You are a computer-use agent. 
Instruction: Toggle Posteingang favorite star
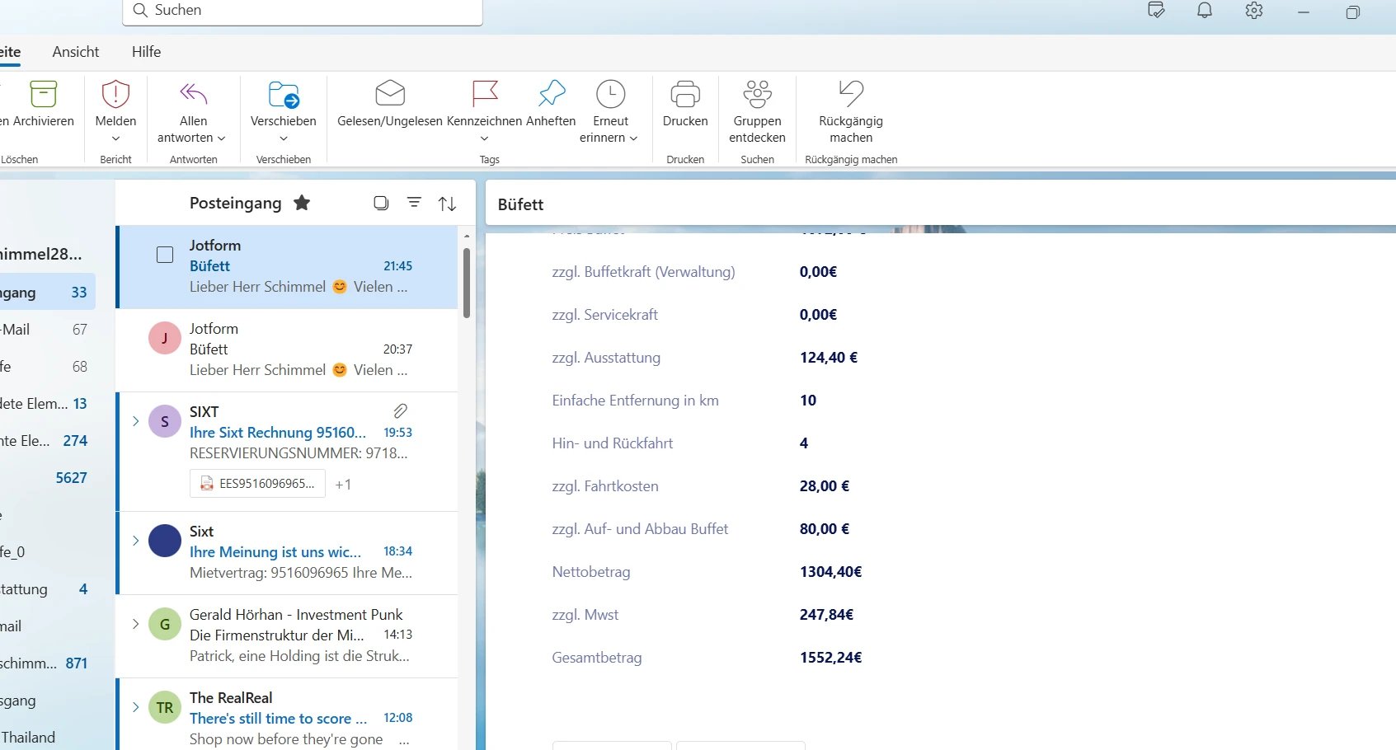click(x=302, y=203)
